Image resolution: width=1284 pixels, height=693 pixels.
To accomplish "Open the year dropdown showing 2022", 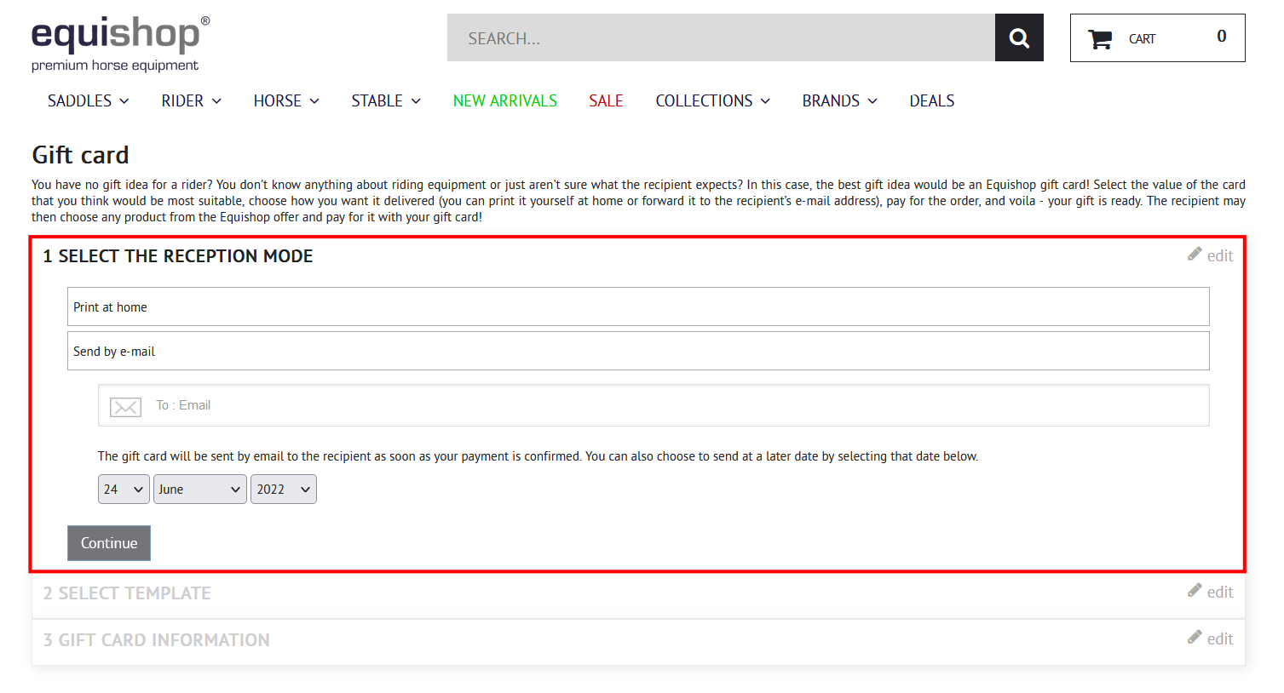I will (283, 490).
